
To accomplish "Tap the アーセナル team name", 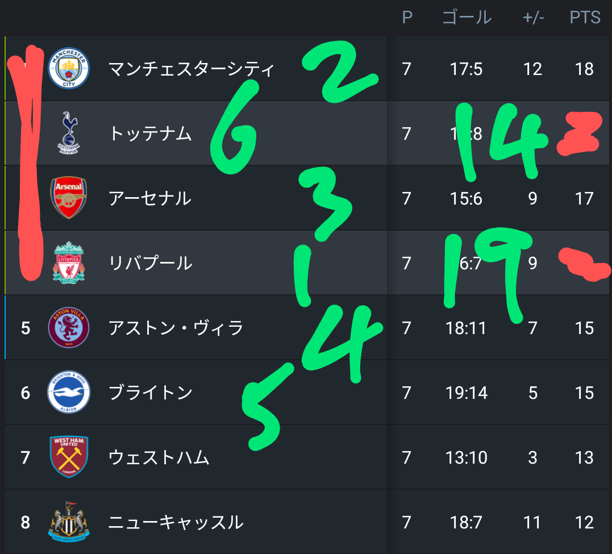I will (150, 198).
